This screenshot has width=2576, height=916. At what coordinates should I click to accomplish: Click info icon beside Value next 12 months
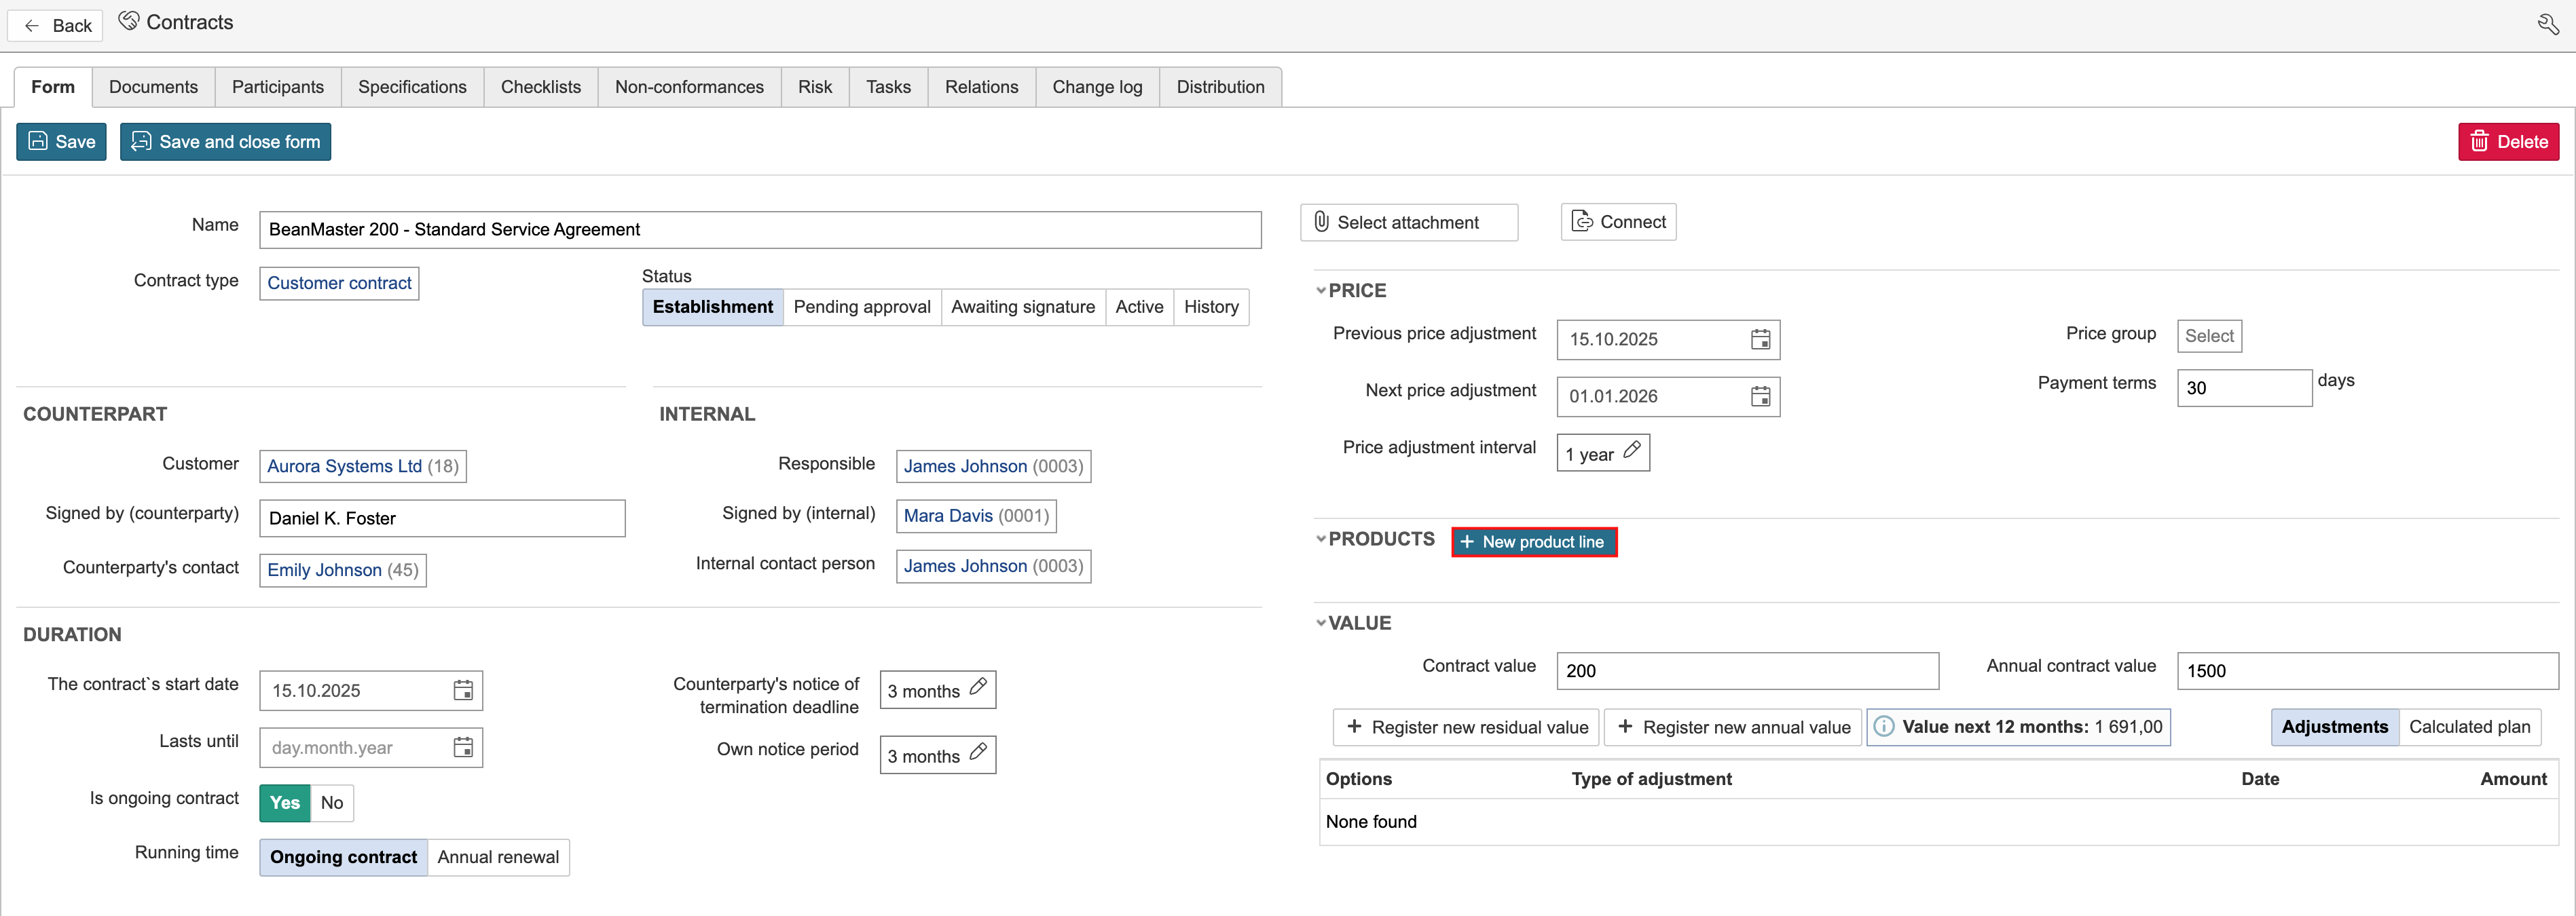[x=1883, y=726]
